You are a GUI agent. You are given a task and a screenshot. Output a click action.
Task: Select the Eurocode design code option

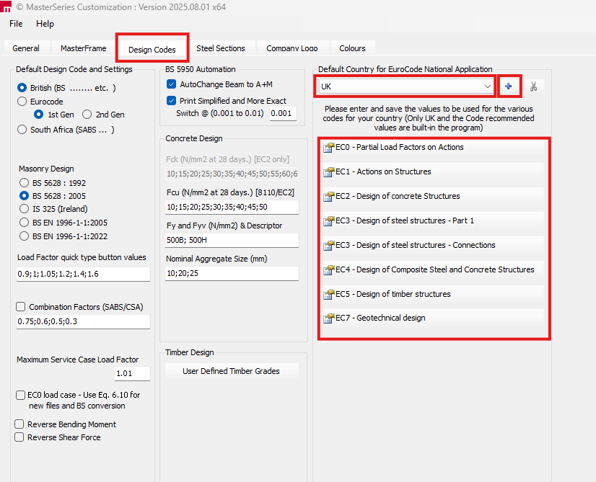coord(22,101)
